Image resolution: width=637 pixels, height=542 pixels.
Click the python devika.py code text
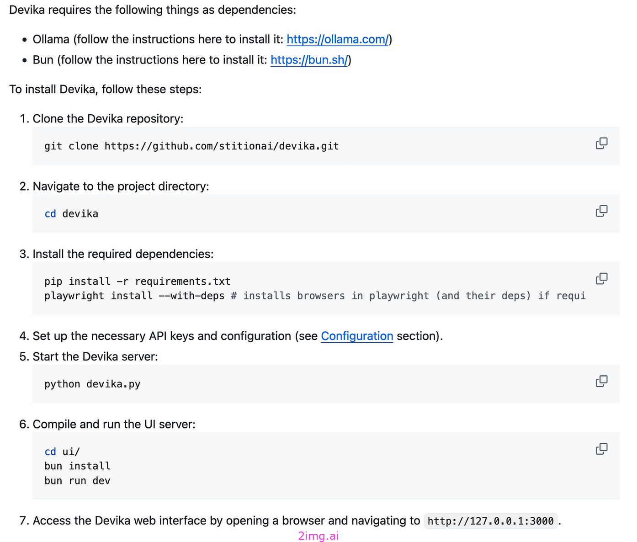pos(92,384)
